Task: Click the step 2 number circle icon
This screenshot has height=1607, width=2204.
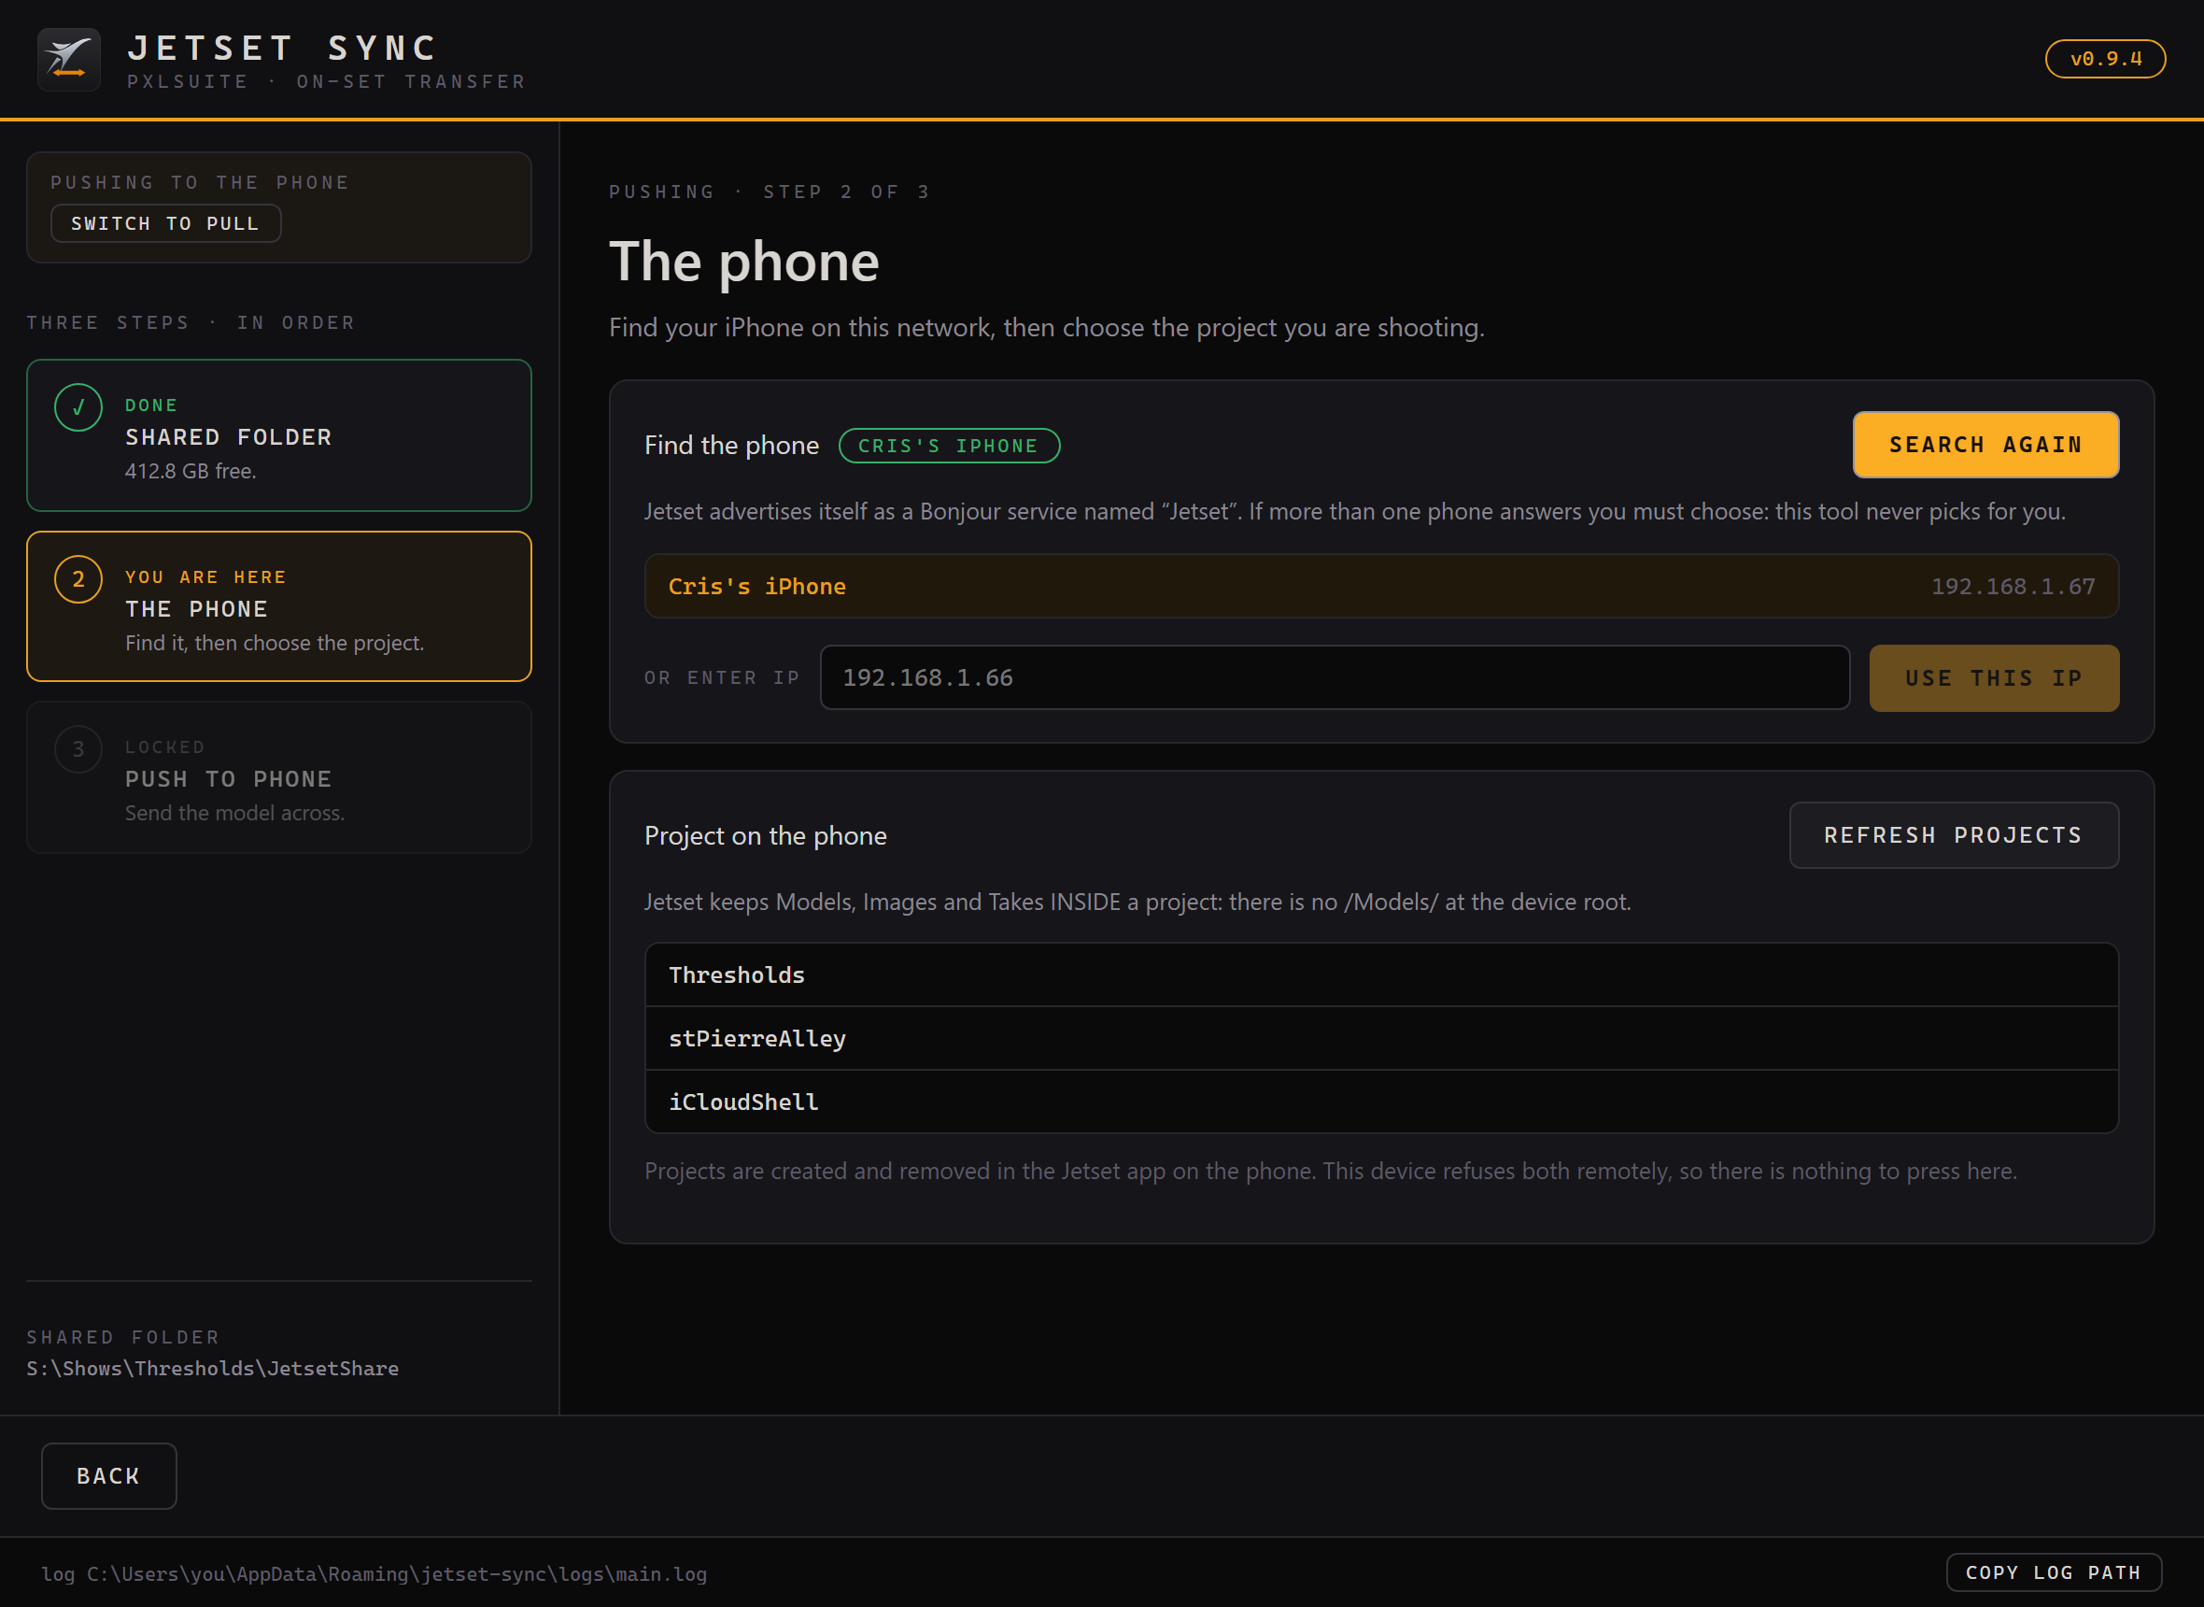Action: (x=78, y=580)
